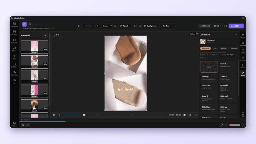The height and width of the screenshot is (144, 256).
Task: Click the 204 Credit indicator
Action: pyautogui.click(x=205, y=26)
